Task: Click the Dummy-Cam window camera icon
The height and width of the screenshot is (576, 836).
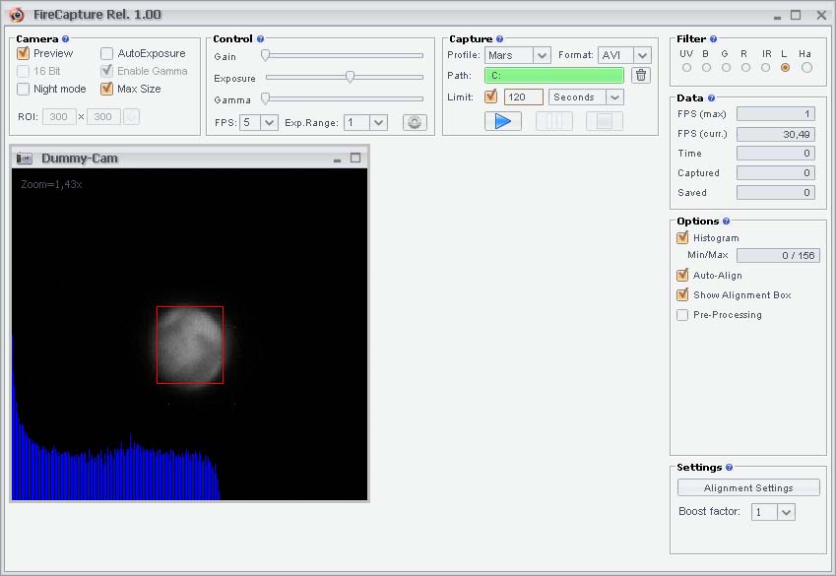Action: (x=24, y=159)
